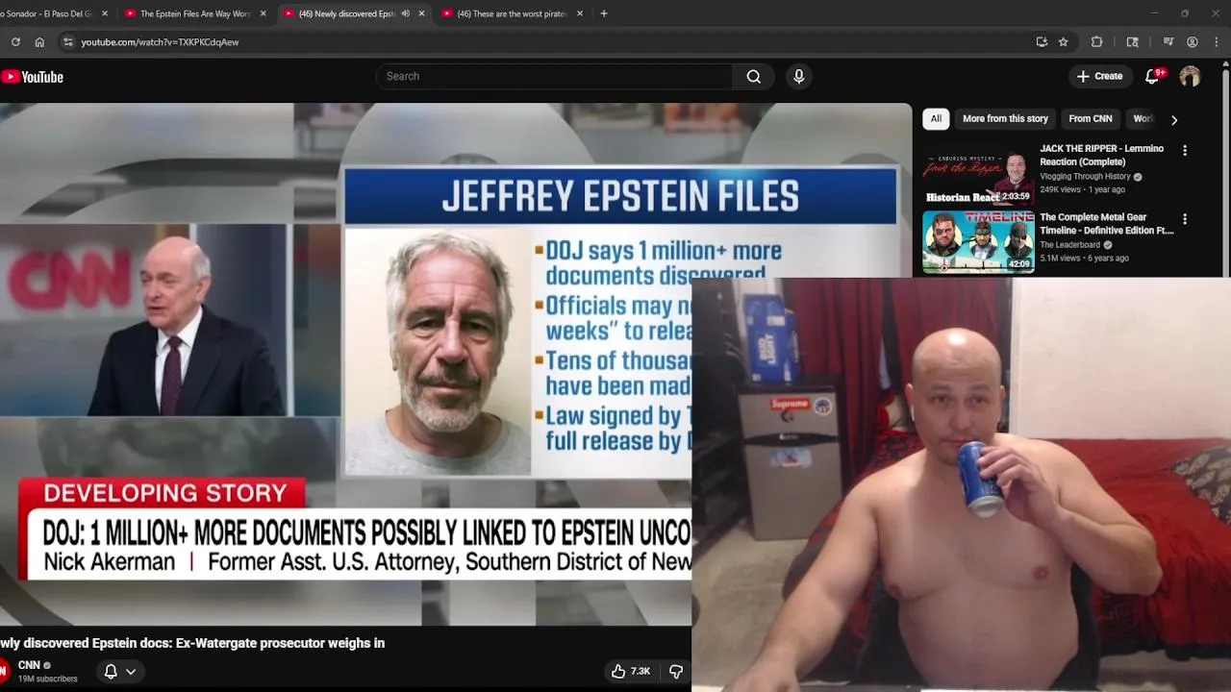1231x692 pixels.
Task: Close the Newly discovered Epstein tab
Action: [x=421, y=13]
